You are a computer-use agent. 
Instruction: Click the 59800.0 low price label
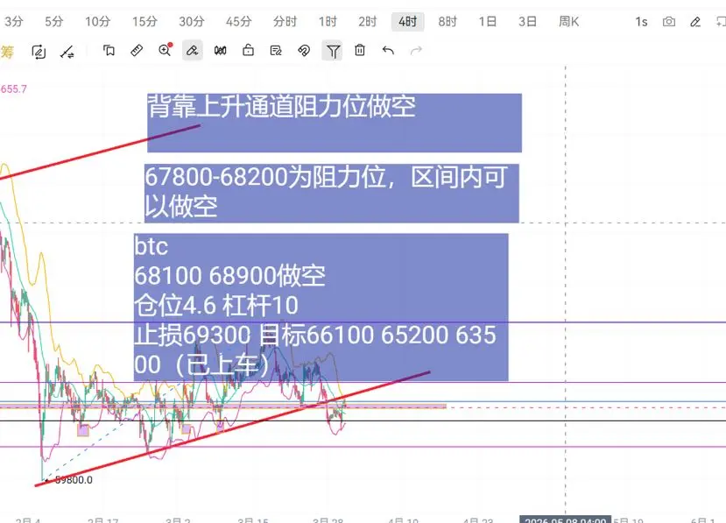pyautogui.click(x=74, y=480)
